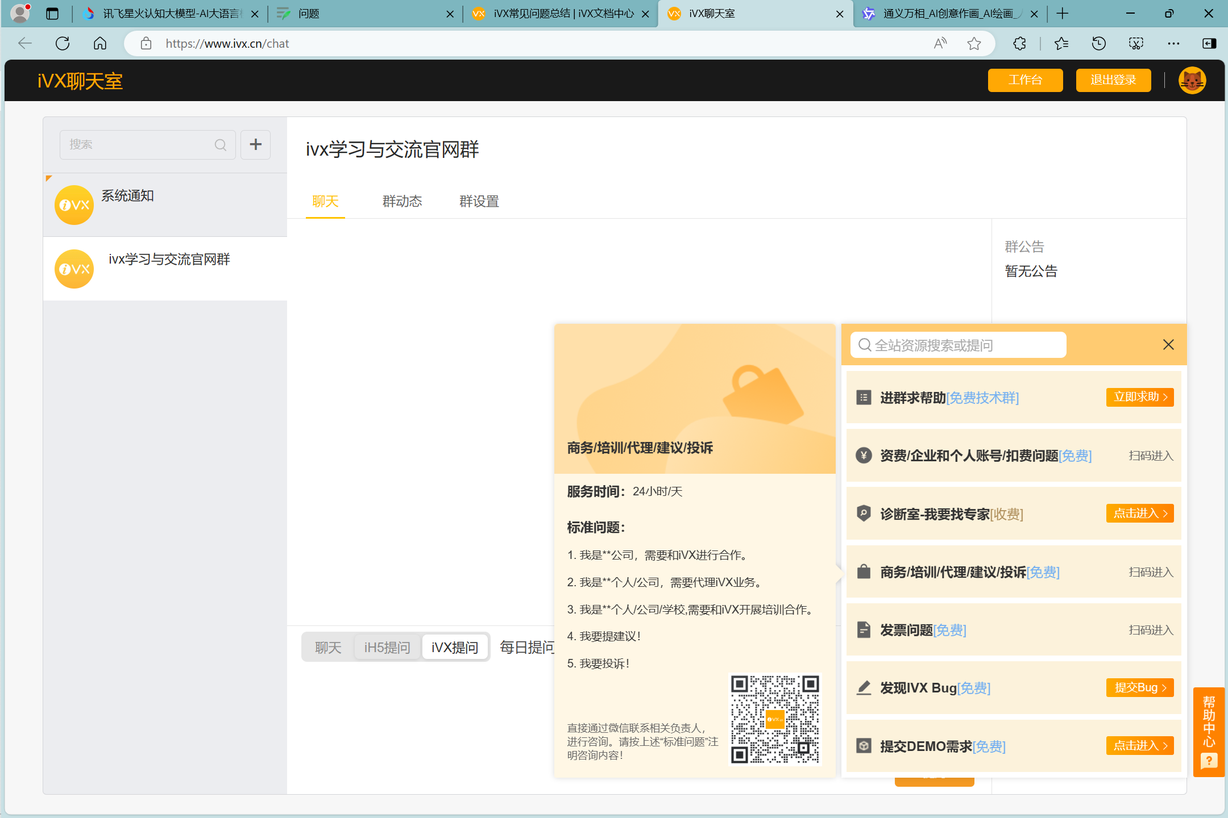Screen dimensions: 1228x818
Task: Open the browser settings ellipsis menu
Action: [x=1173, y=44]
